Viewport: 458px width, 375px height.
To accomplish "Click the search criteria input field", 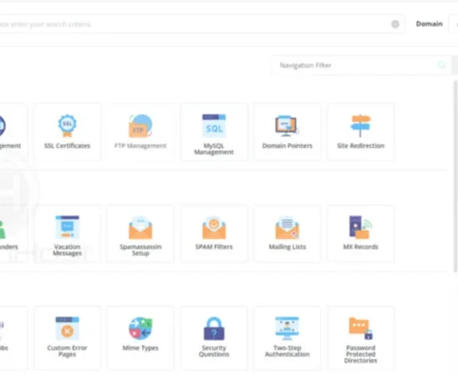I will pos(192,24).
